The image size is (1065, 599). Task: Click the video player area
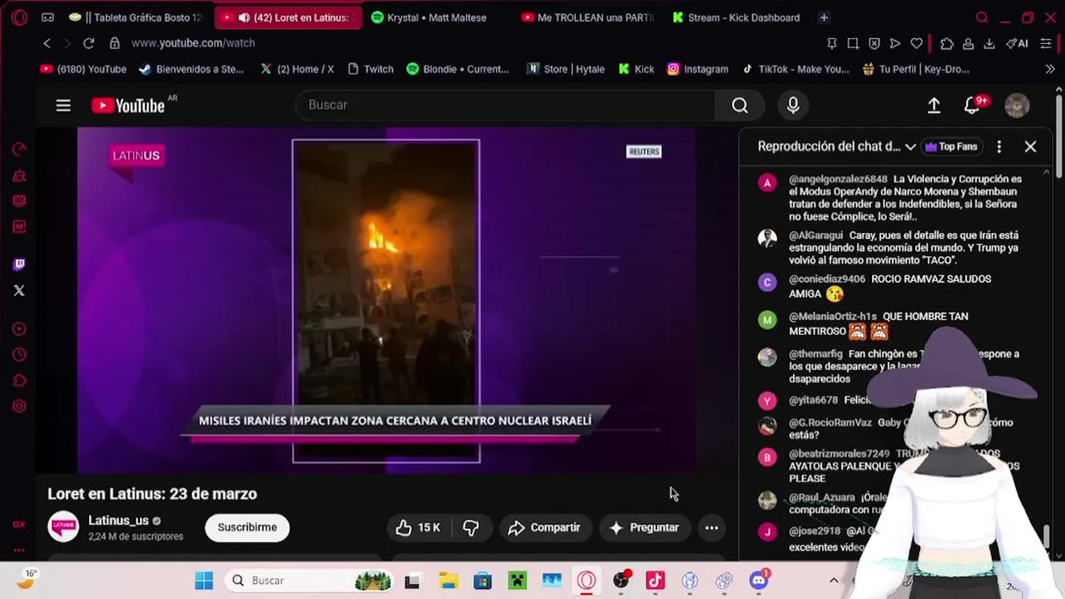coord(386,299)
